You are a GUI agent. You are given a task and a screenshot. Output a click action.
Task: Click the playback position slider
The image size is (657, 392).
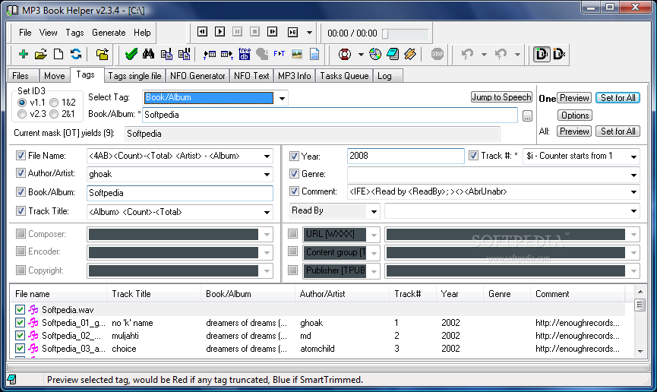(x=406, y=33)
